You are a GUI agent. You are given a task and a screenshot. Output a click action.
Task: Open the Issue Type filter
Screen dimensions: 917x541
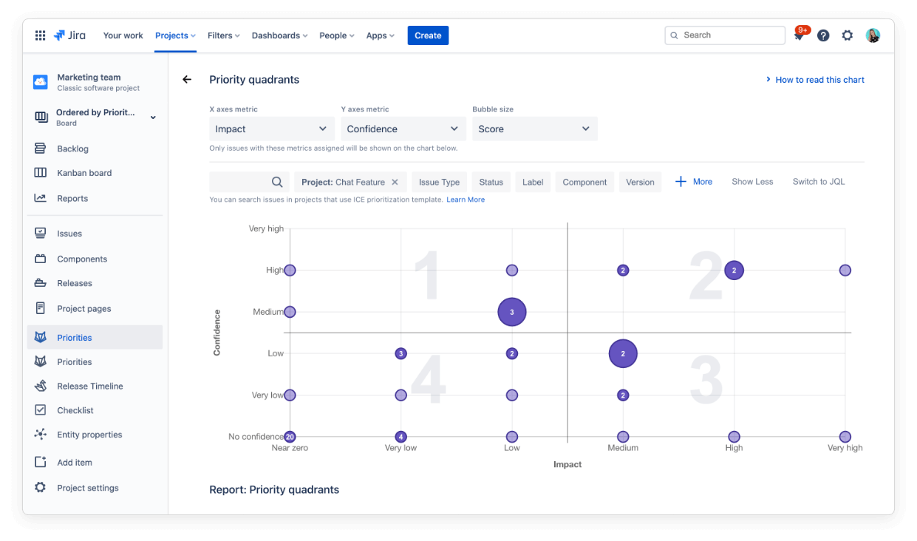(439, 182)
